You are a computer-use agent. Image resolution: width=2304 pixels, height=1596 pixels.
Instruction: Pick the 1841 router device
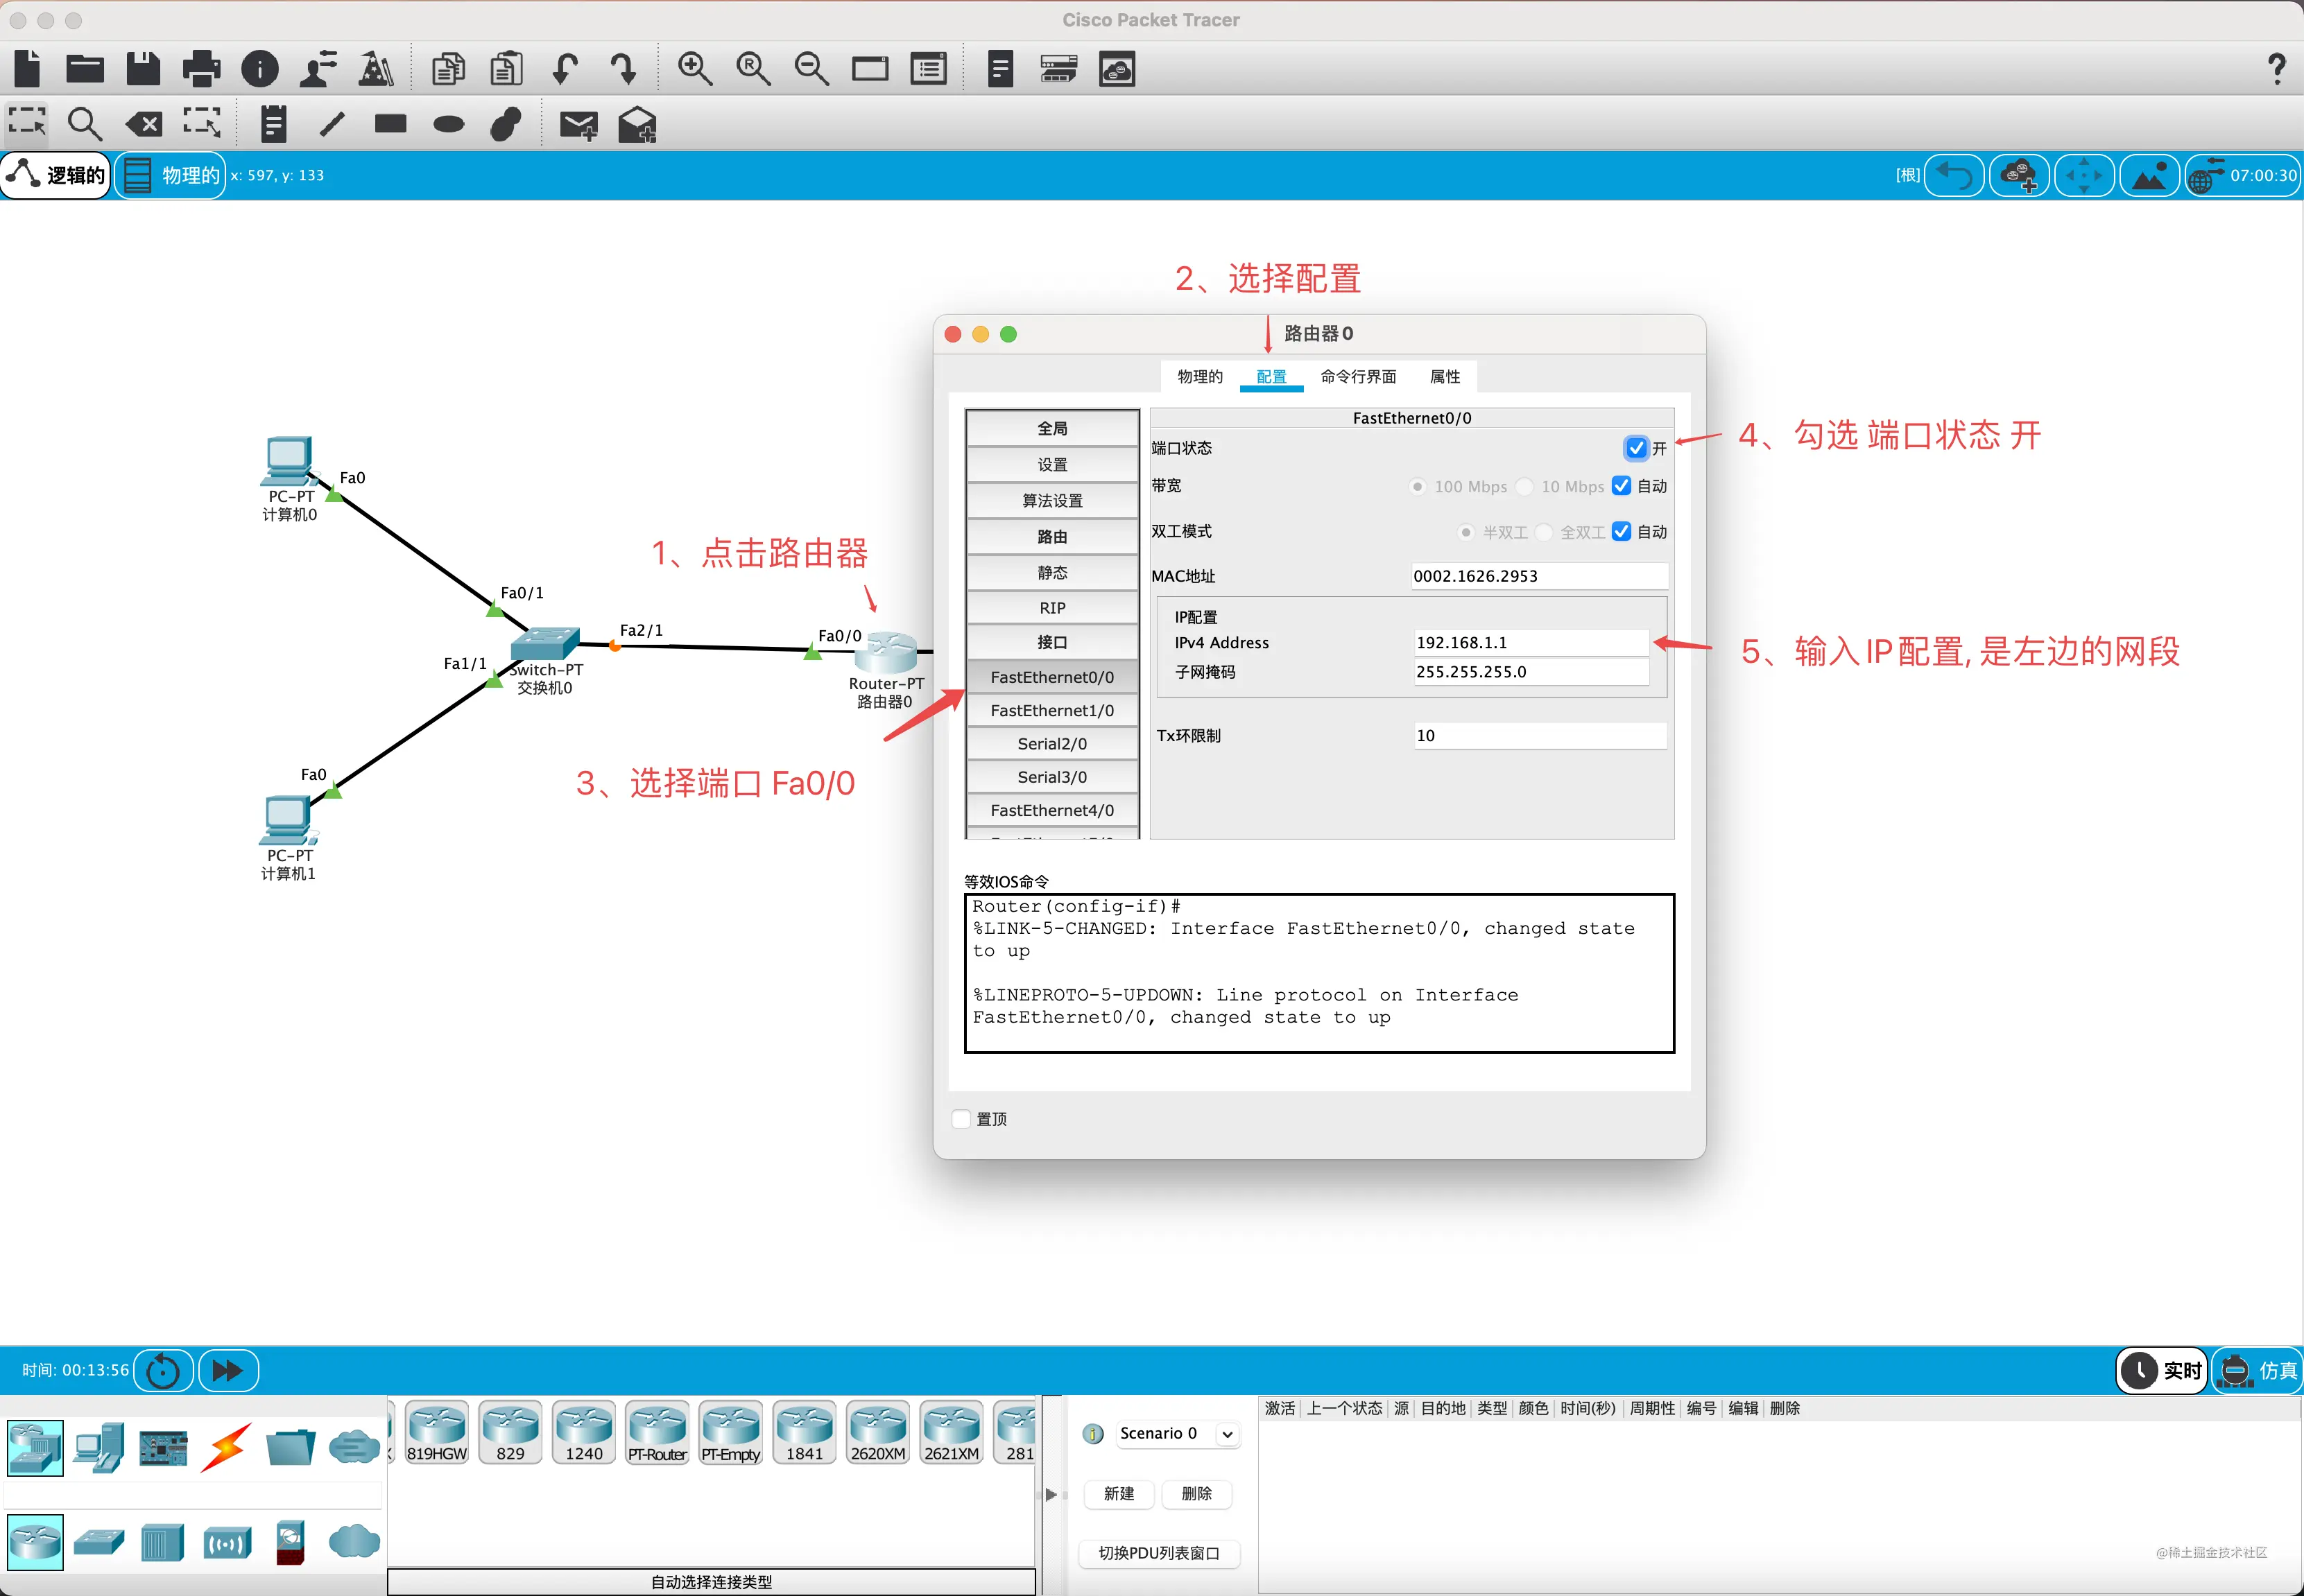pos(805,1432)
